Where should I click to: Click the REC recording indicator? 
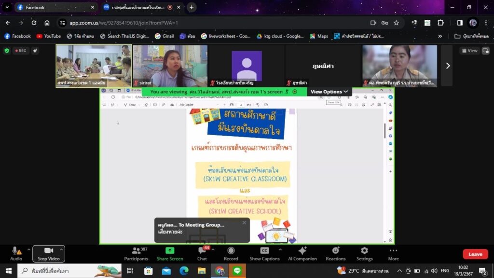coord(21,50)
